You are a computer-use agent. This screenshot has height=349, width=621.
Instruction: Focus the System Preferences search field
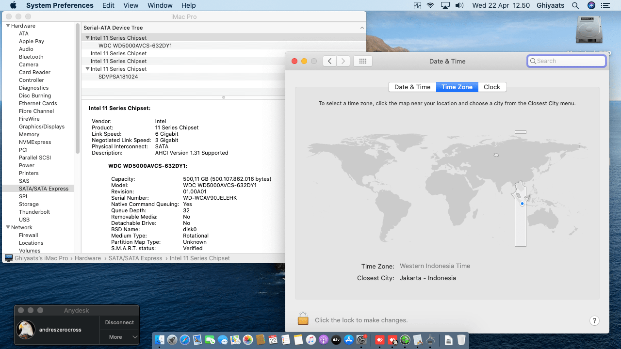pyautogui.click(x=567, y=61)
